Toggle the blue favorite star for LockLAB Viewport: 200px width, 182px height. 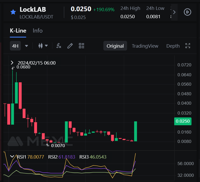(13, 12)
